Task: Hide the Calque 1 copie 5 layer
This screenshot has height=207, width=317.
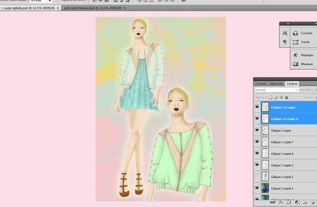Action: point(257,188)
